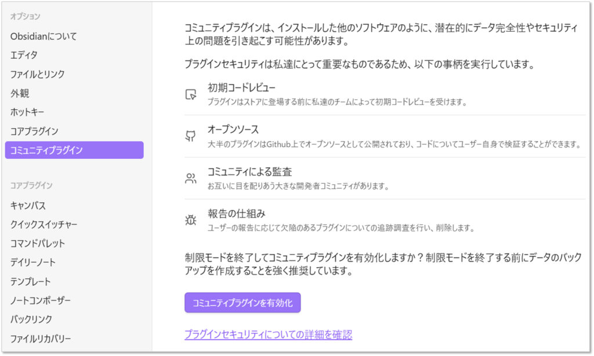Open ホットキー settings page
The image size is (594, 356).
tap(27, 112)
